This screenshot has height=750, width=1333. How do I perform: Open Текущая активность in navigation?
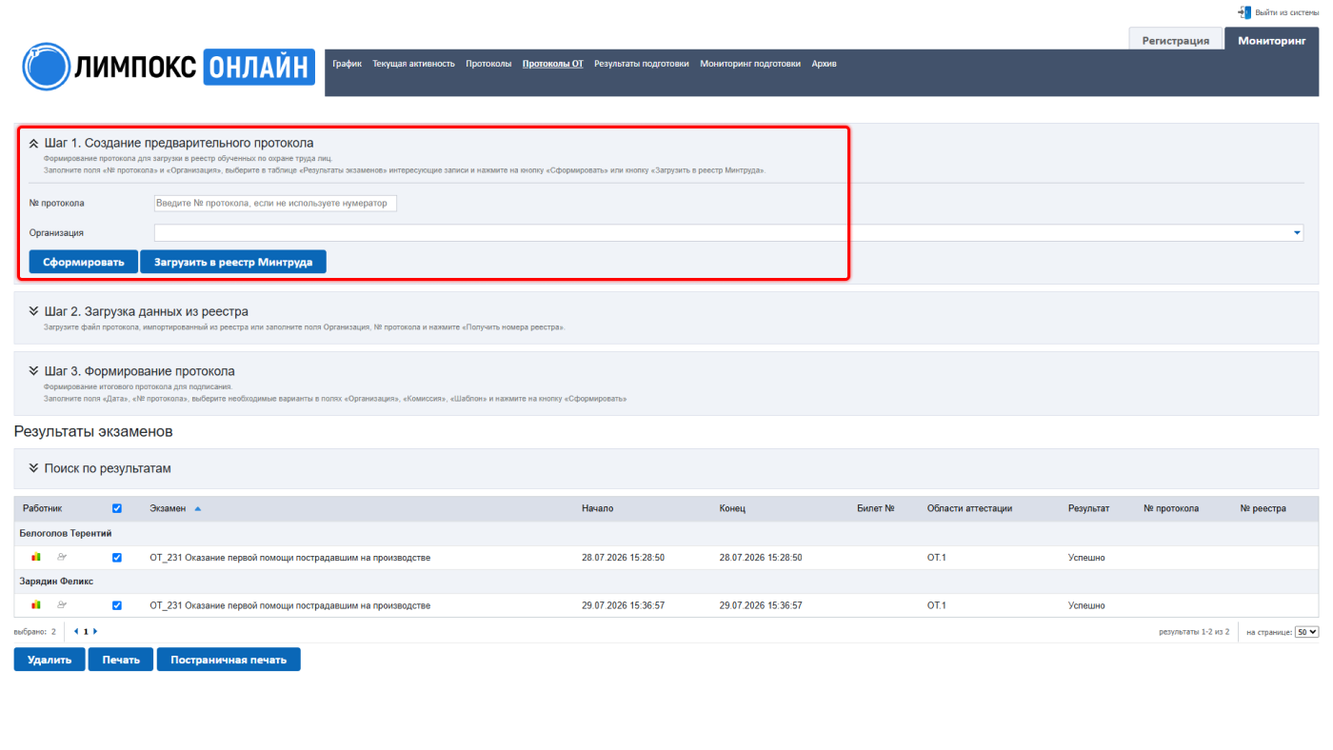(414, 64)
